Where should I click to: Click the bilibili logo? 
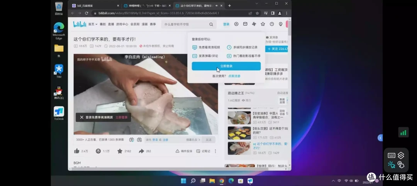tap(80, 24)
